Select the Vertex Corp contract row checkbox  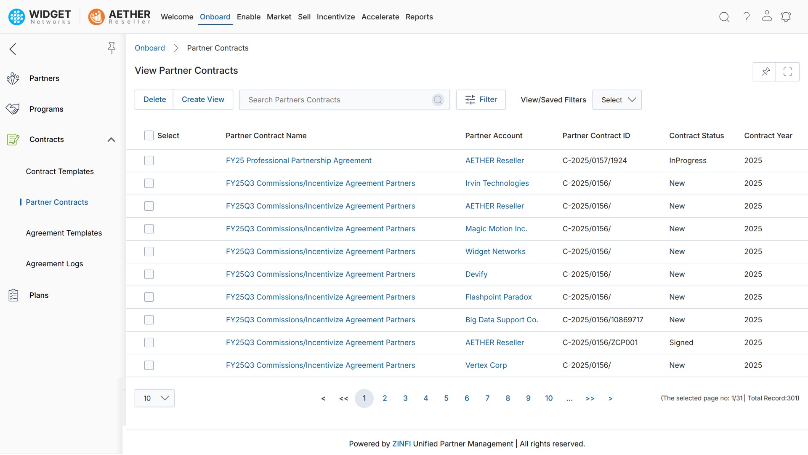pos(149,365)
